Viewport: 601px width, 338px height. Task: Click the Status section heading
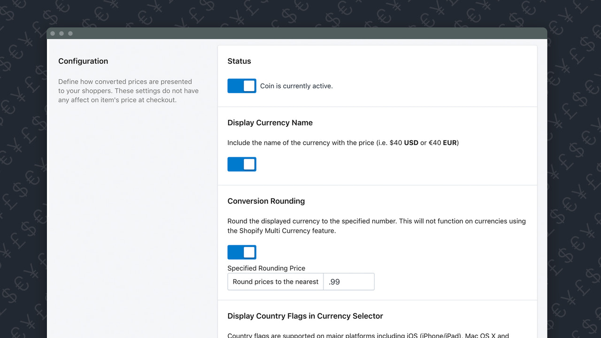coord(239,61)
